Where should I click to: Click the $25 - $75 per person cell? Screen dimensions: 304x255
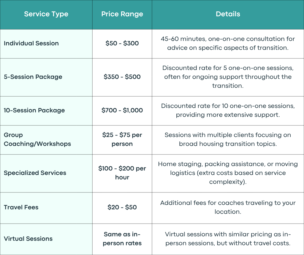122,139
